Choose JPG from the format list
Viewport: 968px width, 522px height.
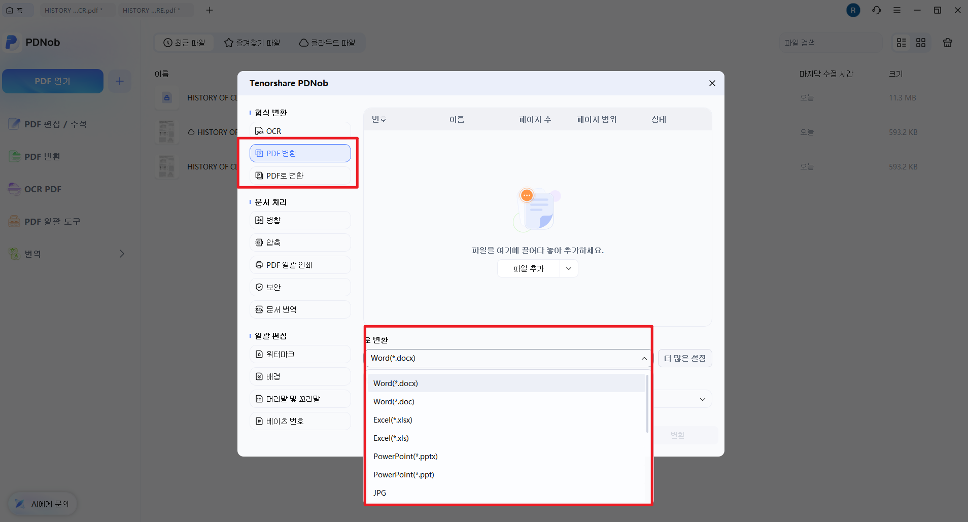(506, 493)
